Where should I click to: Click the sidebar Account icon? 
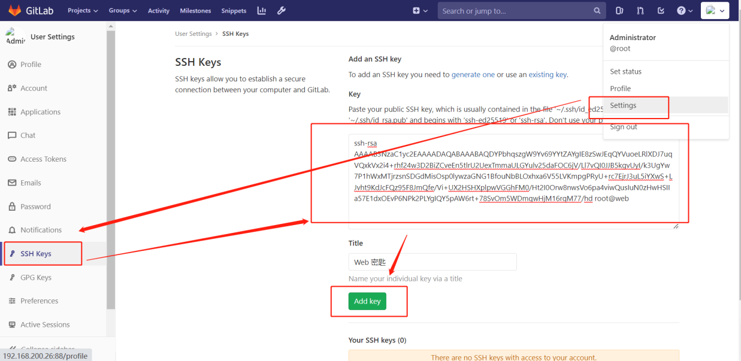[12, 88]
